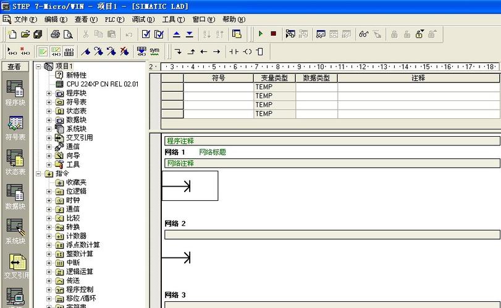
Task: Click the red Stop PLC icon
Action: point(273,33)
